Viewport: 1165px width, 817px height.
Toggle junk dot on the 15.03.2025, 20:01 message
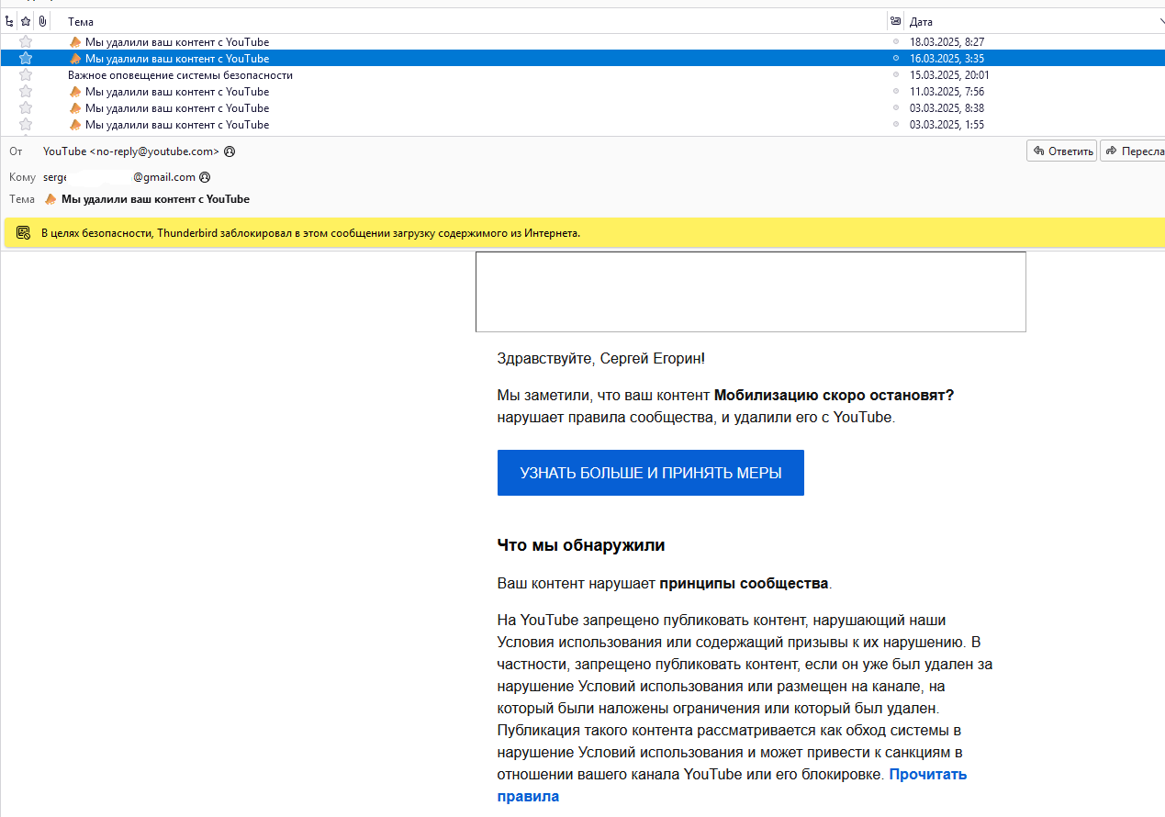point(896,74)
